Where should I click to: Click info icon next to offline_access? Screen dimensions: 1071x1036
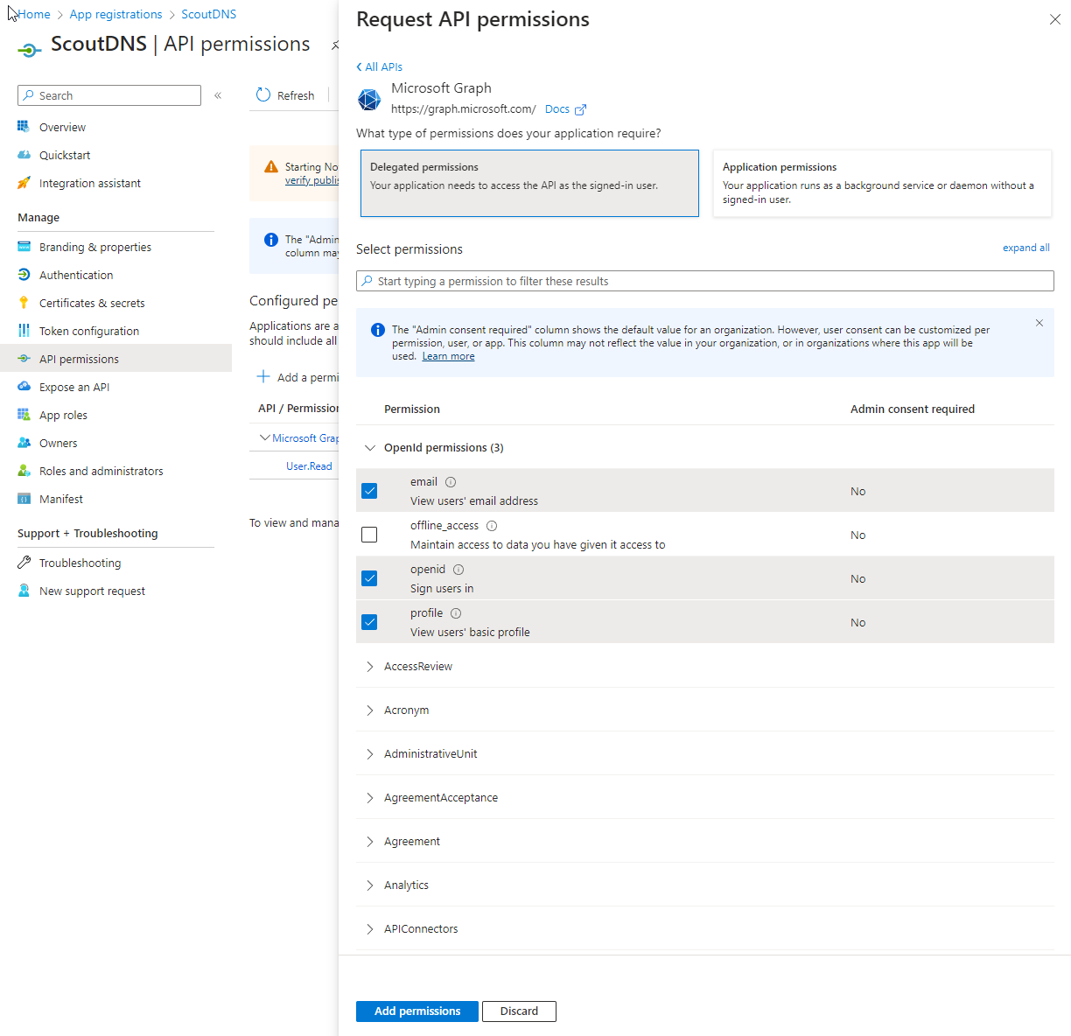point(492,526)
